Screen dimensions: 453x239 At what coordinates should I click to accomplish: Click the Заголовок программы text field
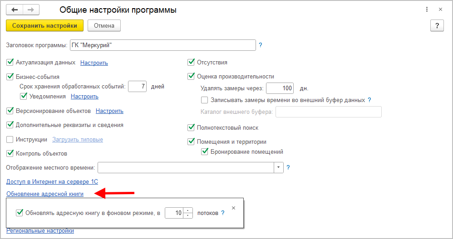(162, 45)
